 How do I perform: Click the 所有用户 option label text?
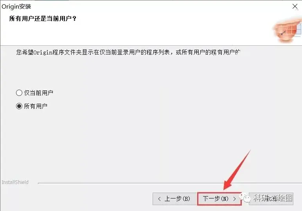point(36,106)
